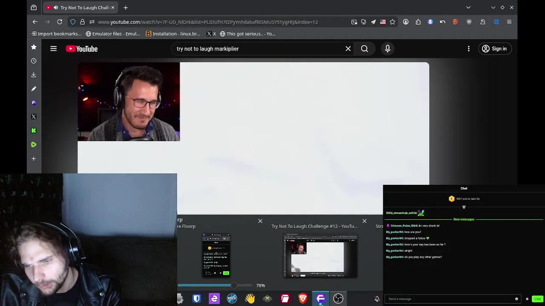Open Import bookmarks bookmark
The width and height of the screenshot is (545, 306).
click(x=56, y=34)
